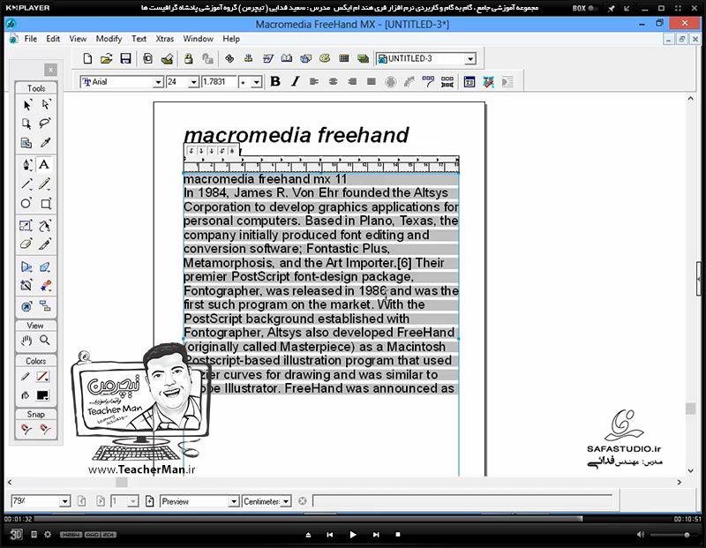Open the color mixer palette icon
This screenshot has height=548, width=706.
[x=325, y=58]
